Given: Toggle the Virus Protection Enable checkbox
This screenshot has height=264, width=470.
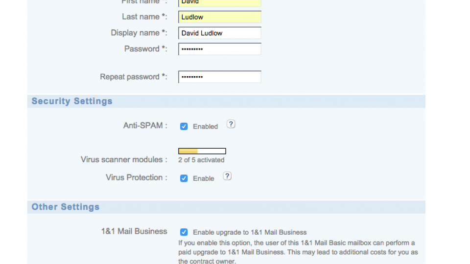Looking at the screenshot, I should tap(184, 178).
